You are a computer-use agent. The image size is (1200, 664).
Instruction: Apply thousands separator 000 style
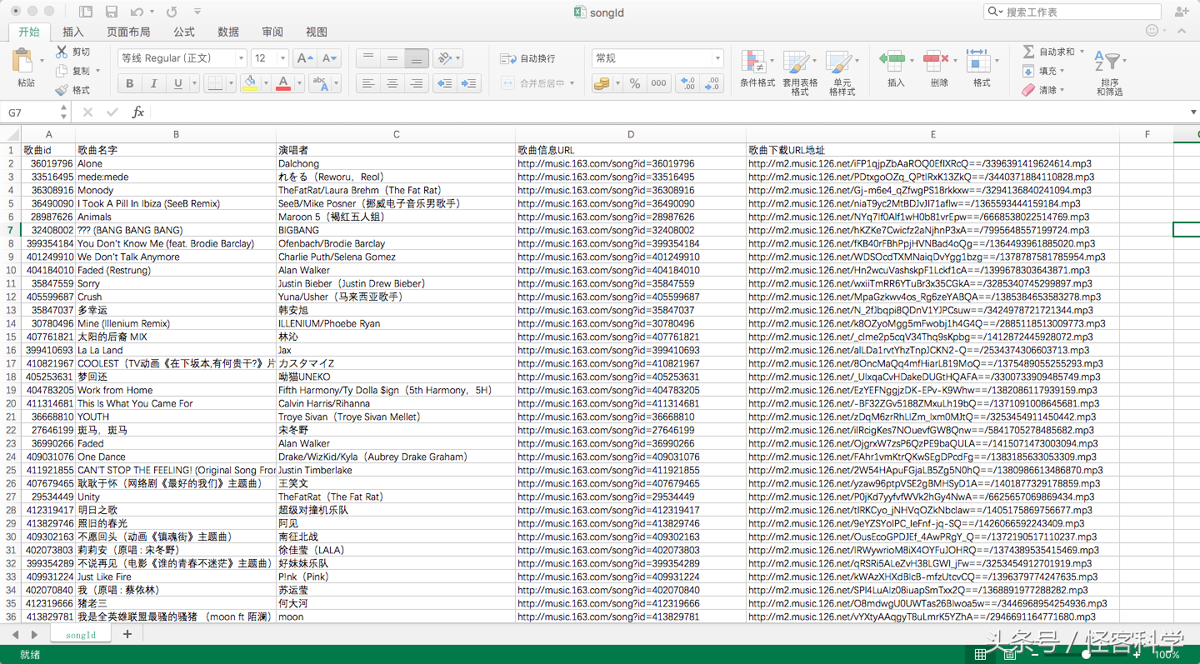tap(659, 83)
